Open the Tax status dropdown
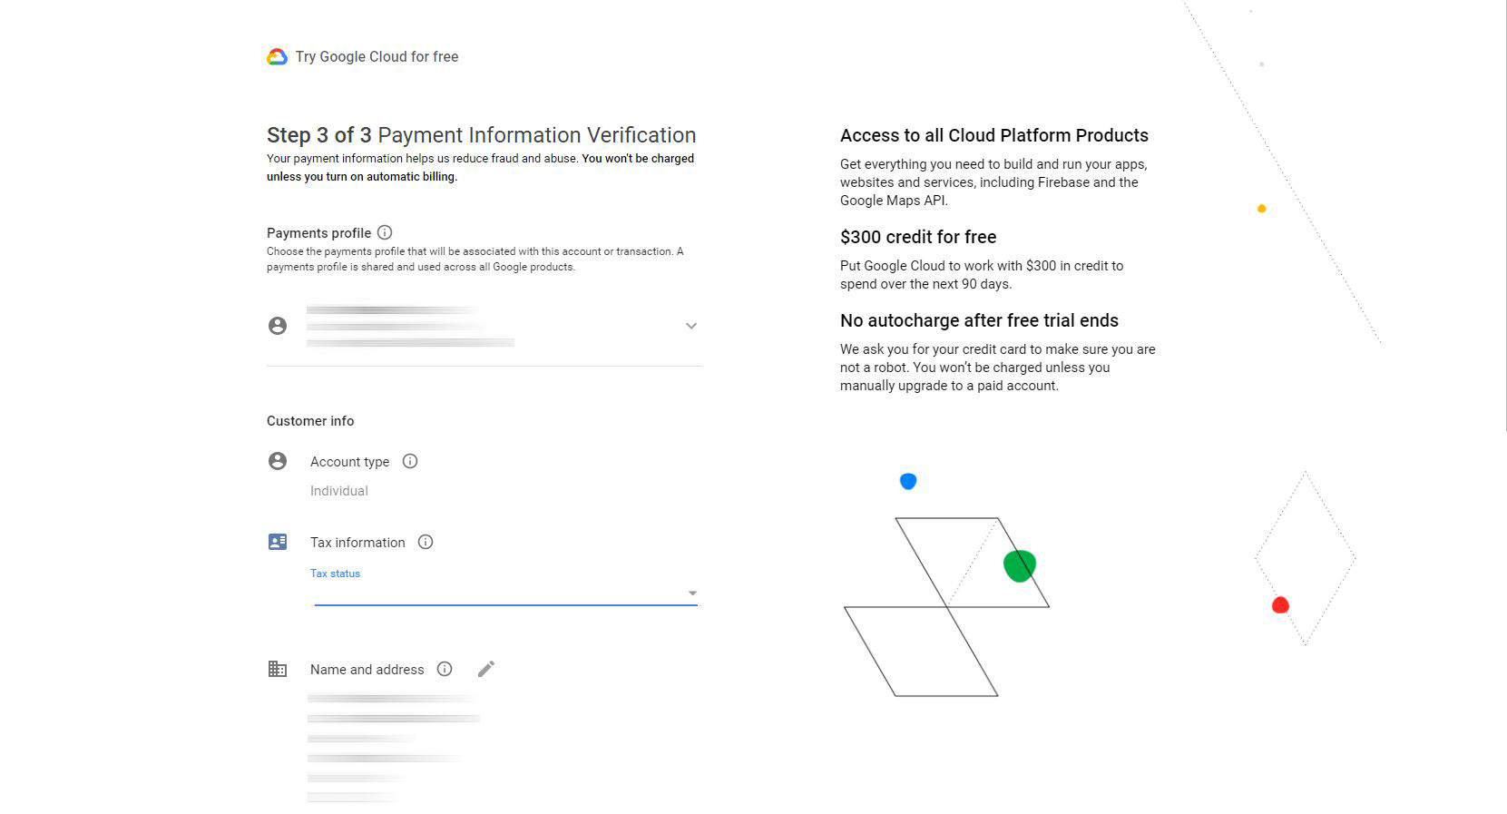 (505, 593)
